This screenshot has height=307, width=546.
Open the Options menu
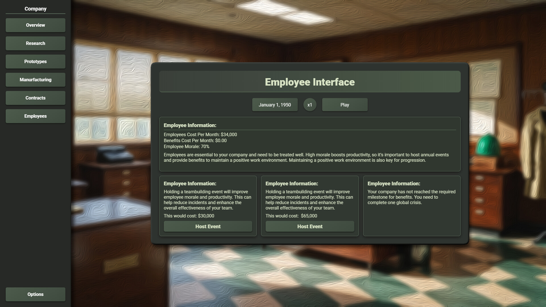35,294
